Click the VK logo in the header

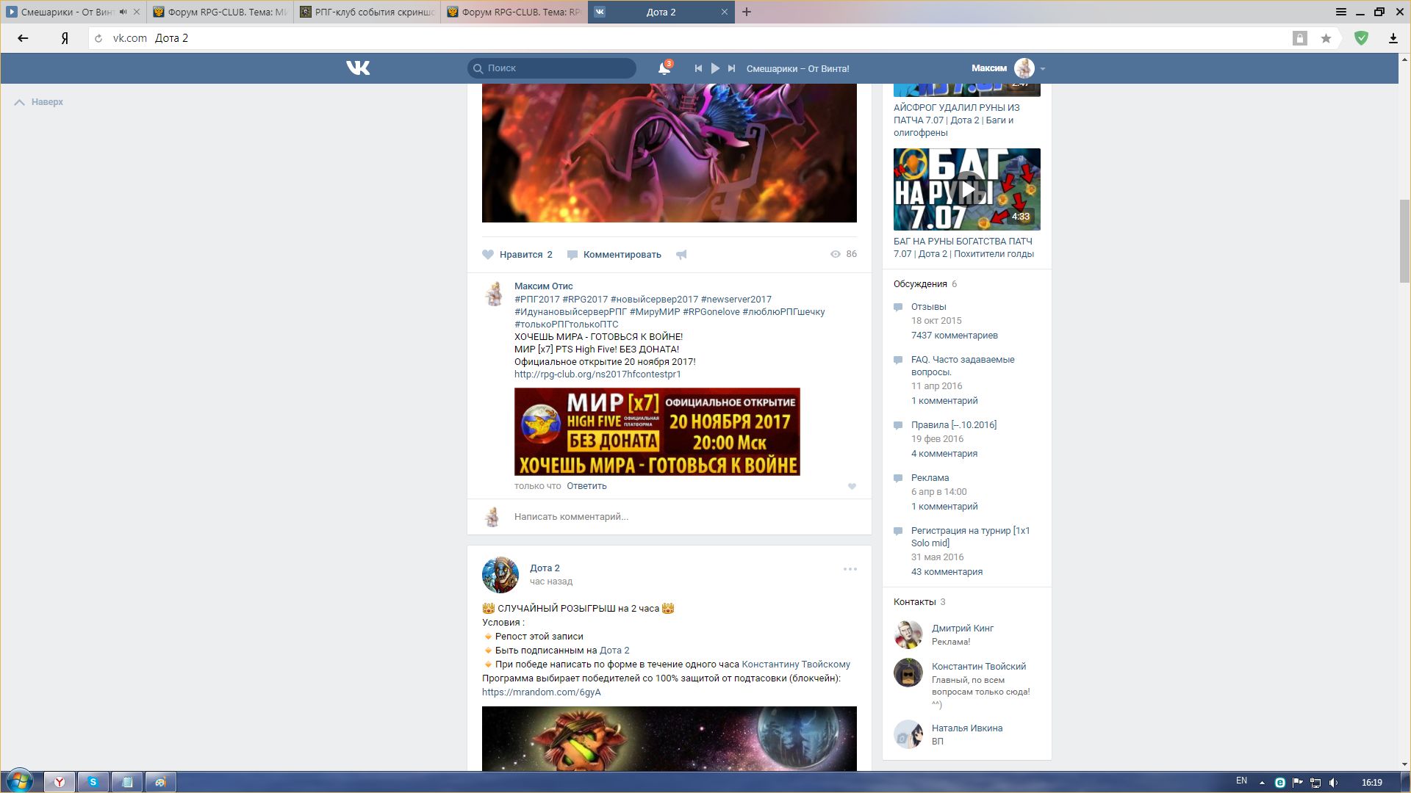coord(358,68)
